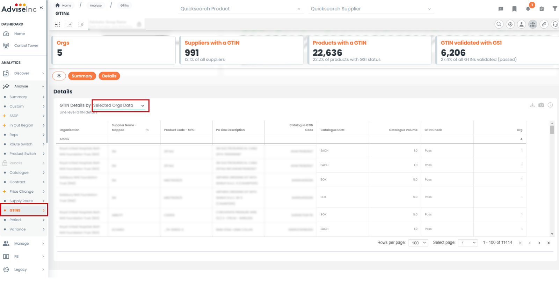Viewport: 559px width, 281px height.
Task: Click the headset support circle button
Action: pos(555,24)
